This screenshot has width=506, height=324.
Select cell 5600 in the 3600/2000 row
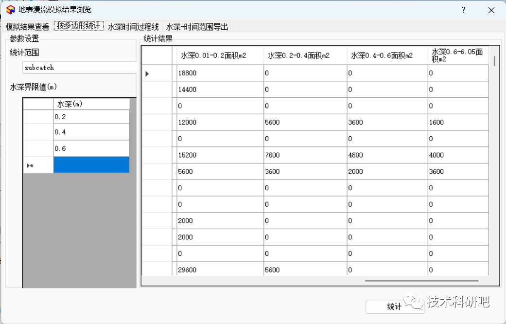pos(220,172)
